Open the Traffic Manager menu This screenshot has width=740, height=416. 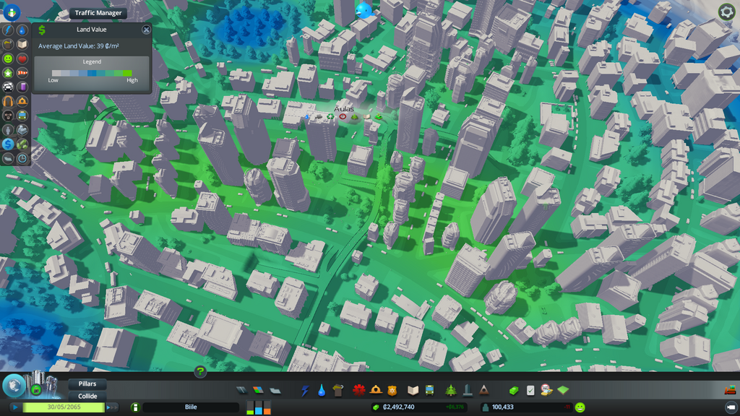(x=98, y=13)
